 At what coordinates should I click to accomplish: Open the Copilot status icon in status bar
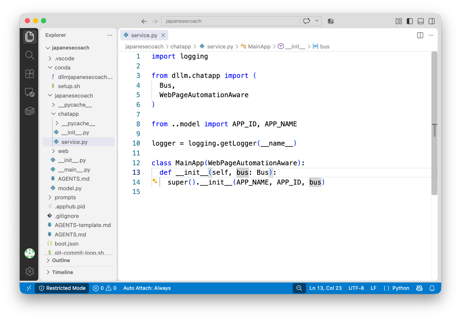(x=419, y=288)
